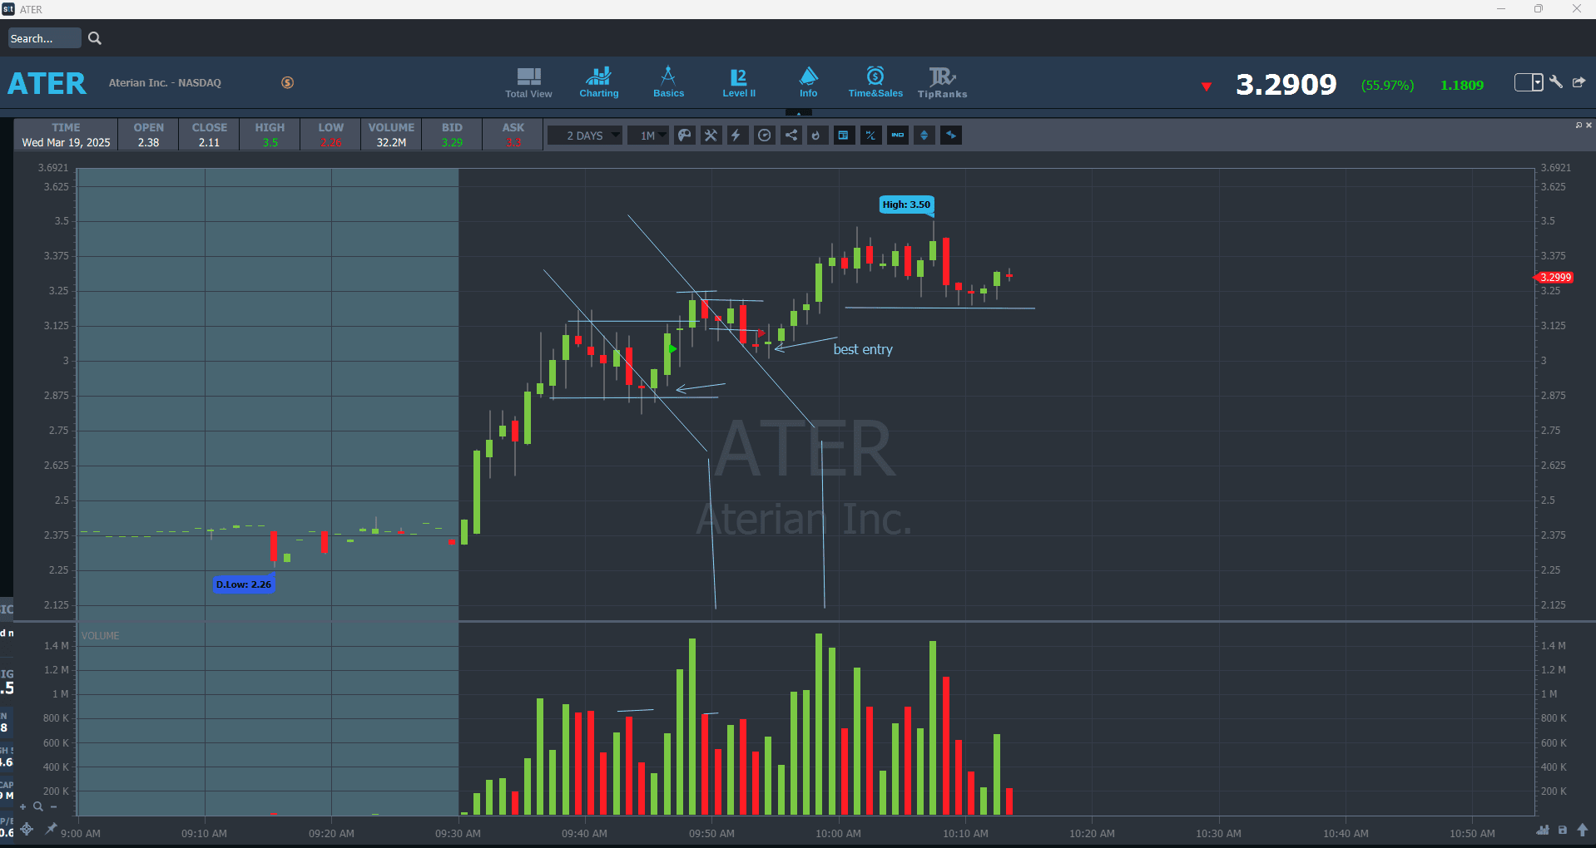This screenshot has width=1596, height=848.
Task: Click the chart-type icon at bottom right
Action: 1543,830
